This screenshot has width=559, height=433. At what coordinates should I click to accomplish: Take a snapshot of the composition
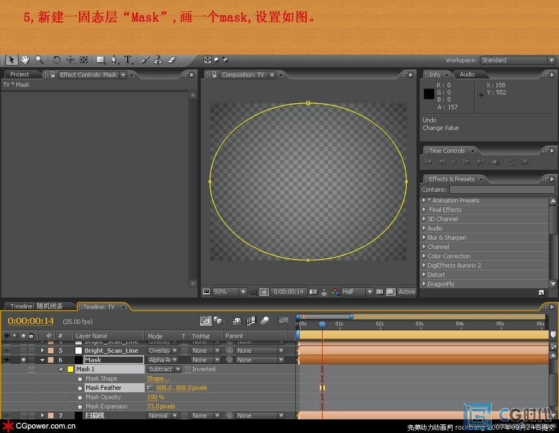(313, 292)
